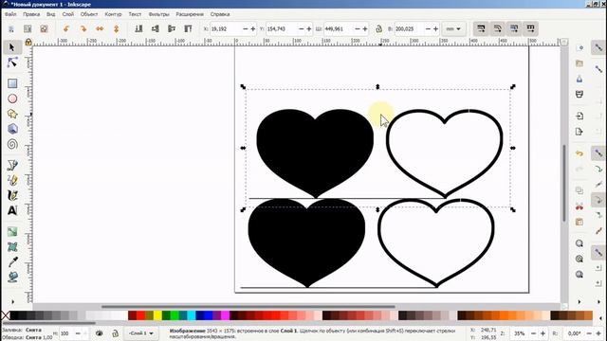
Task: Flip selection horizontally
Action: coord(100,29)
